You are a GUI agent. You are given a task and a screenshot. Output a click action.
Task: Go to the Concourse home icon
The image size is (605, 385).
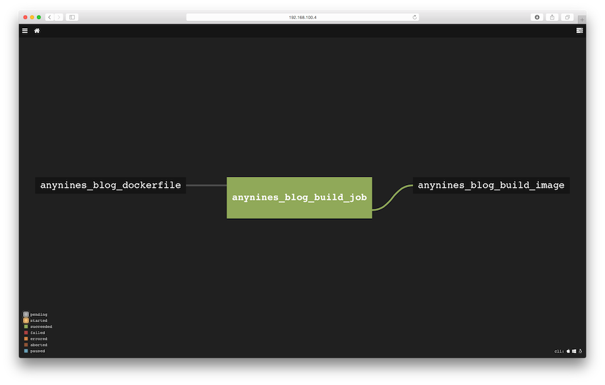[x=37, y=30]
